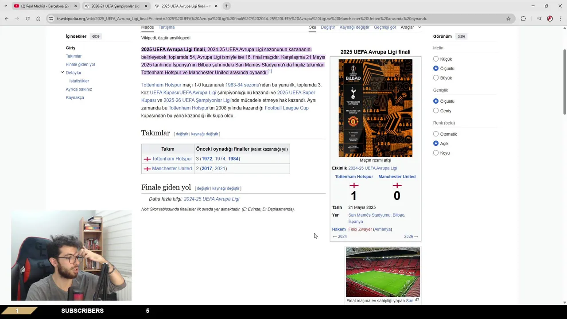Collapse the Detaylar section in contents
This screenshot has height=319, width=567.
pos(62,72)
